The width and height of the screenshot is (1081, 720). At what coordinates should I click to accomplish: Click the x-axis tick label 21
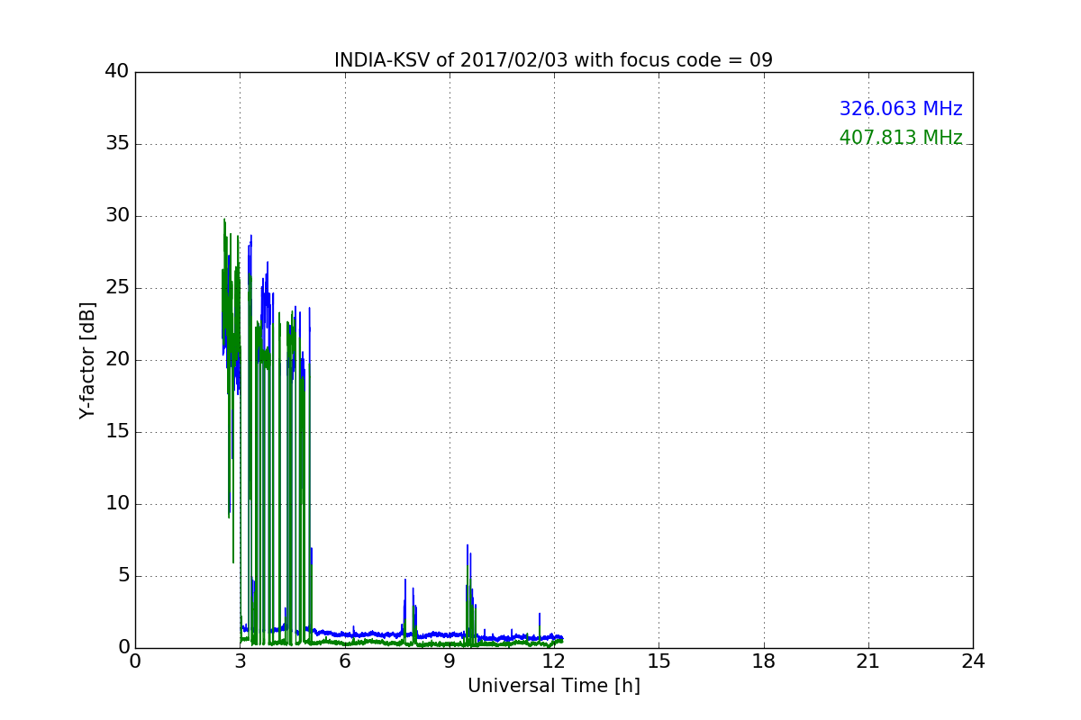pos(868,661)
